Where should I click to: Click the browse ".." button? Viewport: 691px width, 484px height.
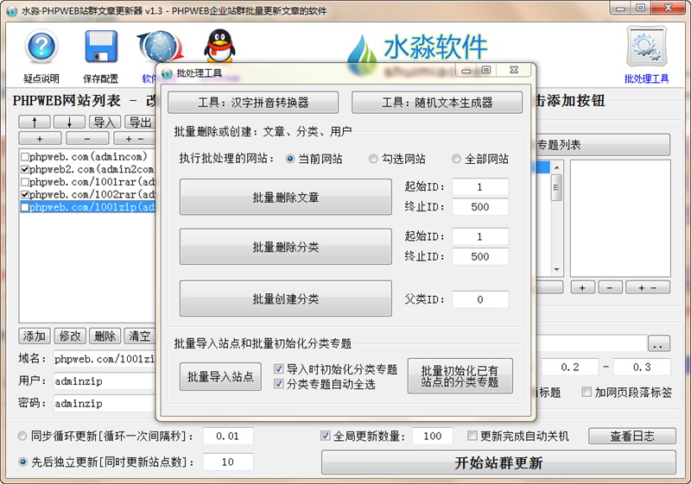[x=659, y=343]
